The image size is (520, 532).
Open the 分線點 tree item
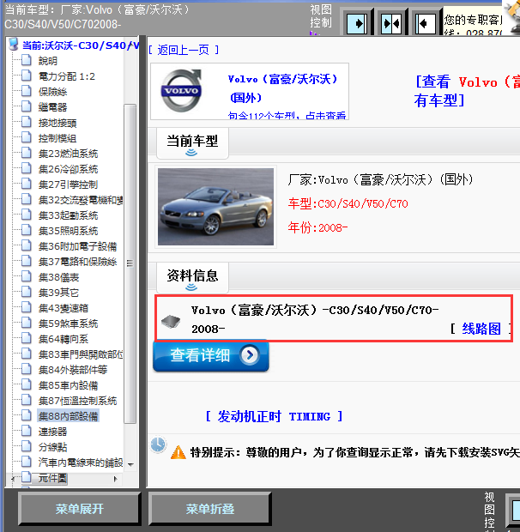[52, 447]
